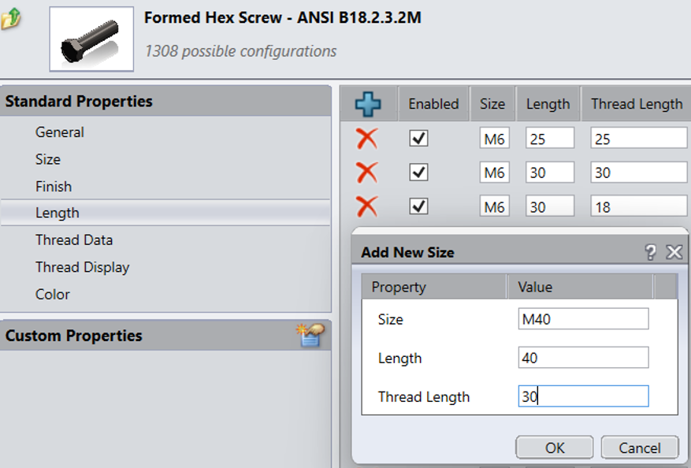Toggle Enabled checkbox for thread length 30 row

[419, 173]
